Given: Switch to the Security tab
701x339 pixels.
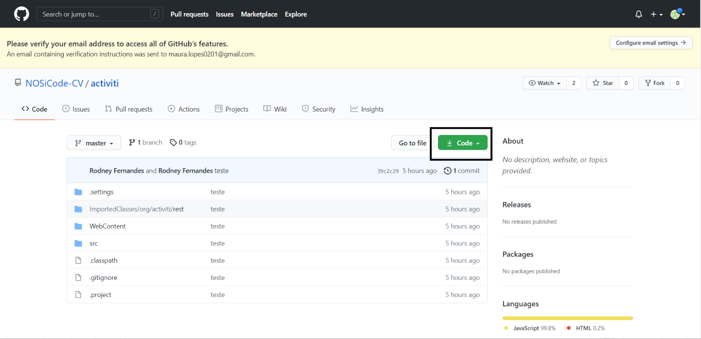Looking at the screenshot, I should click(319, 109).
